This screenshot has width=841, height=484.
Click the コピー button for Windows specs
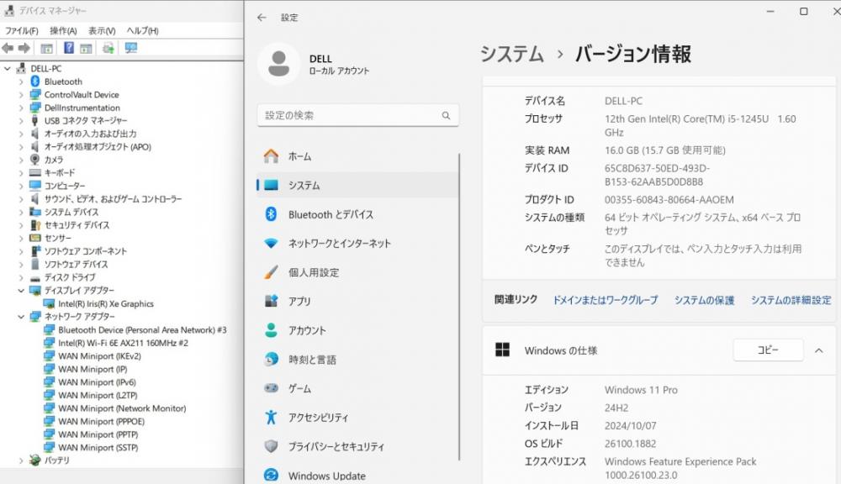click(768, 350)
